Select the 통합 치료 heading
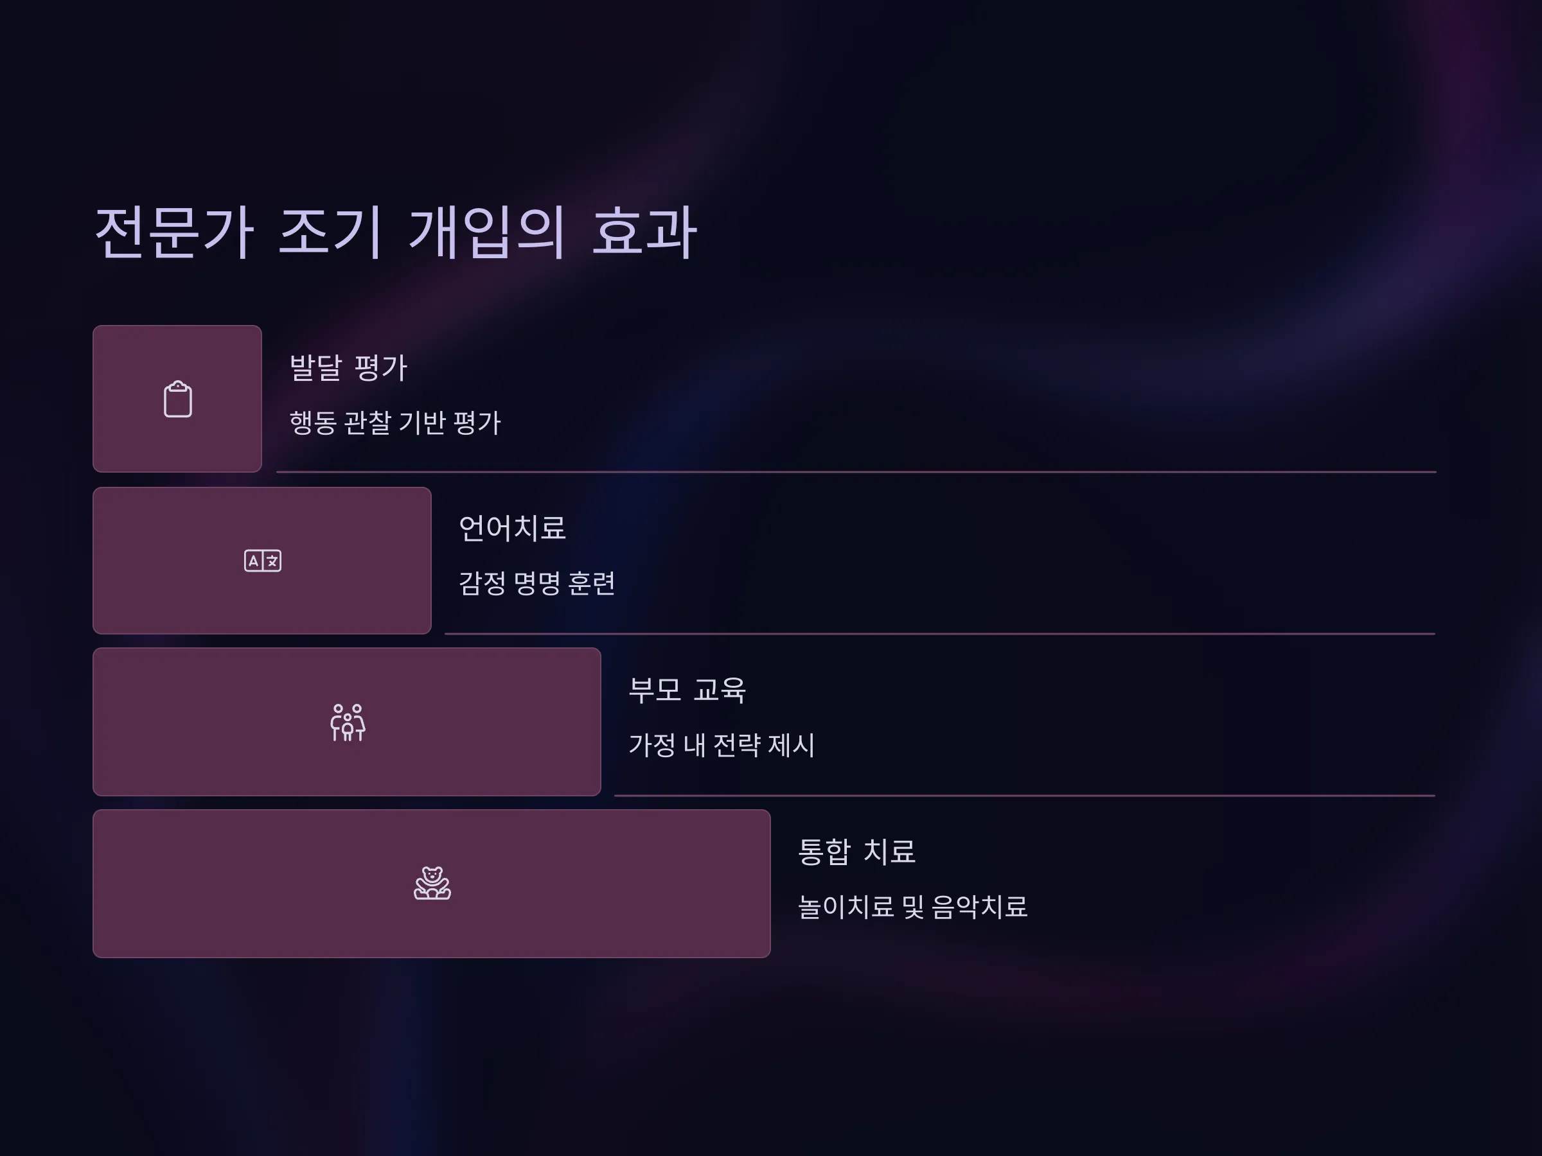Screen dimensions: 1542x1156 tap(856, 852)
